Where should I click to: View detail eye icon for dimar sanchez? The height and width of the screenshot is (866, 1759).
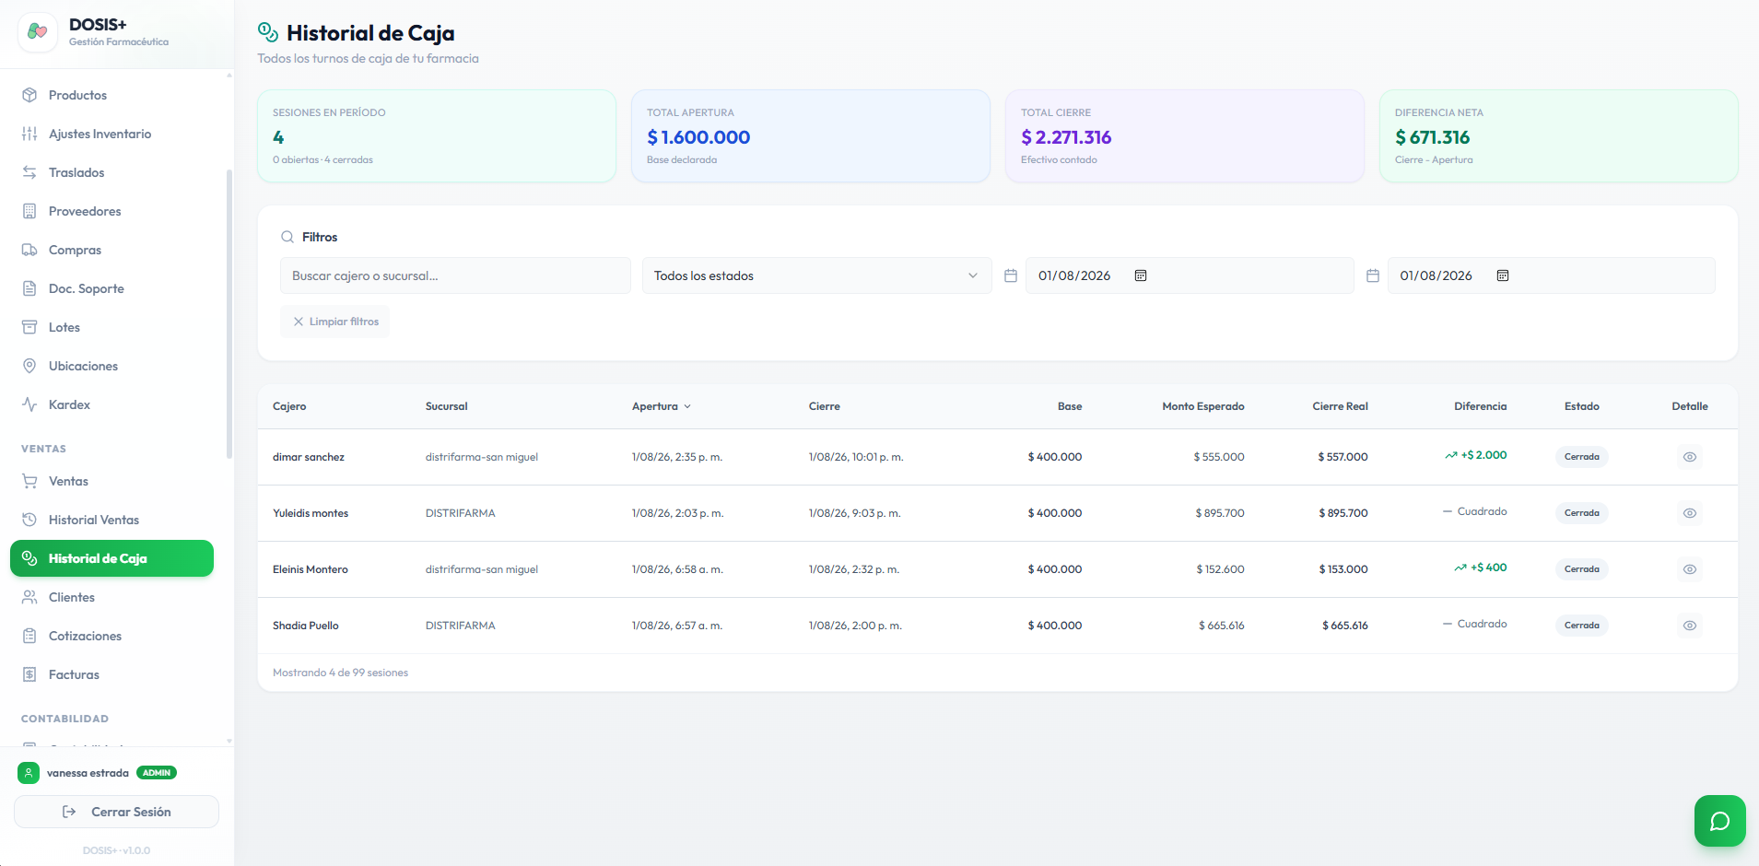[1689, 457]
